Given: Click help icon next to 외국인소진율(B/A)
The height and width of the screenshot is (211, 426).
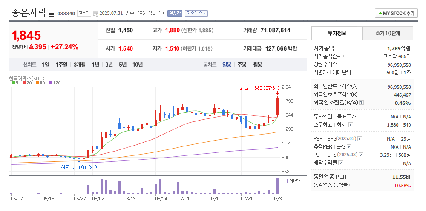Looking at the screenshot, I should pos(361,103).
